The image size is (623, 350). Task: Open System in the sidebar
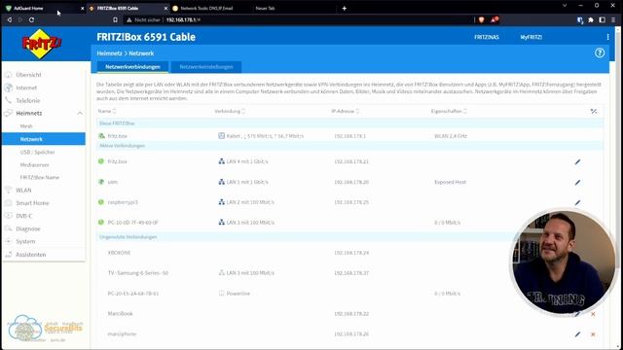tap(25, 241)
